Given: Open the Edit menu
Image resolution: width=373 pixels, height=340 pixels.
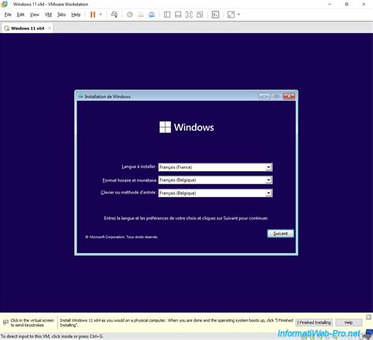Looking at the screenshot, I should (x=20, y=15).
